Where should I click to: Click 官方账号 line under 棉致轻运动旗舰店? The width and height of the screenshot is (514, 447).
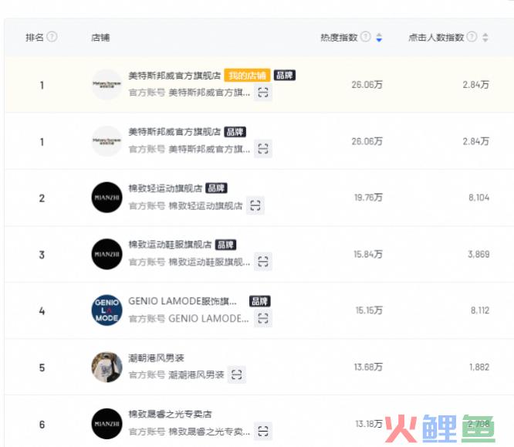185,206
